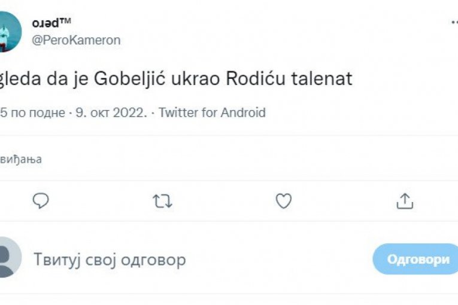Show the "свиђања" likes list
Viewport: 458px width, 305px height.
21,159
